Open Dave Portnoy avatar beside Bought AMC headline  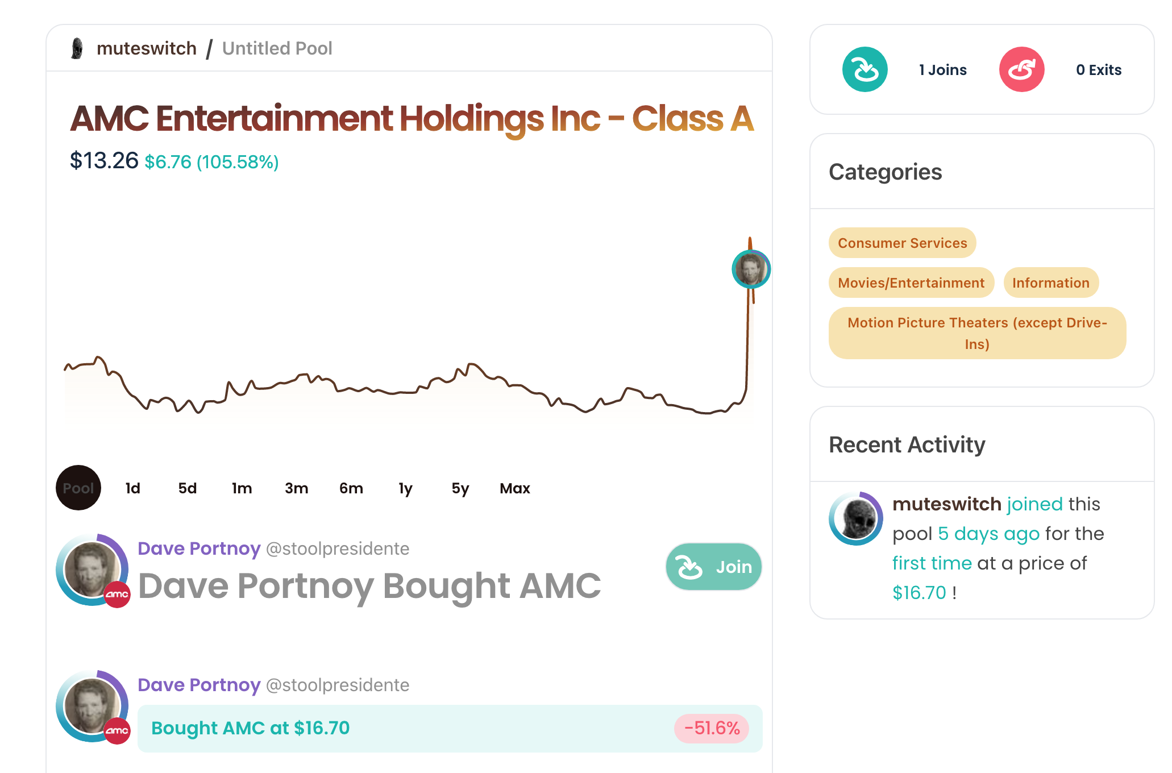pyautogui.click(x=92, y=570)
